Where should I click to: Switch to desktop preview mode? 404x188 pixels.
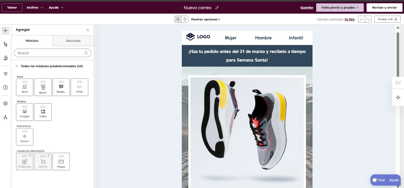(177, 19)
